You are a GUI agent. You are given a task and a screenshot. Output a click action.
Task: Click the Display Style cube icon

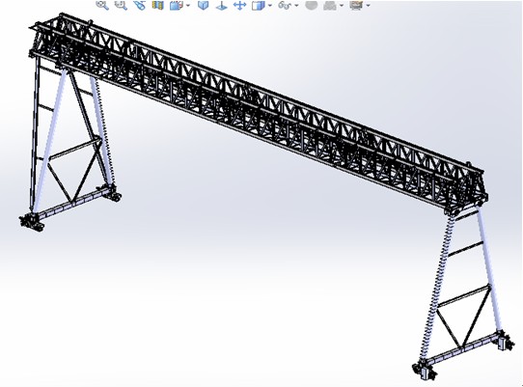259,5
